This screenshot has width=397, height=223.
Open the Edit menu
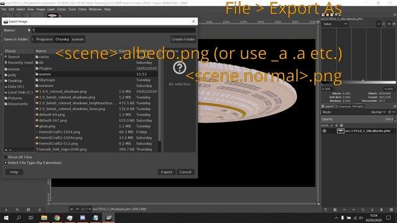[x=11, y=9]
